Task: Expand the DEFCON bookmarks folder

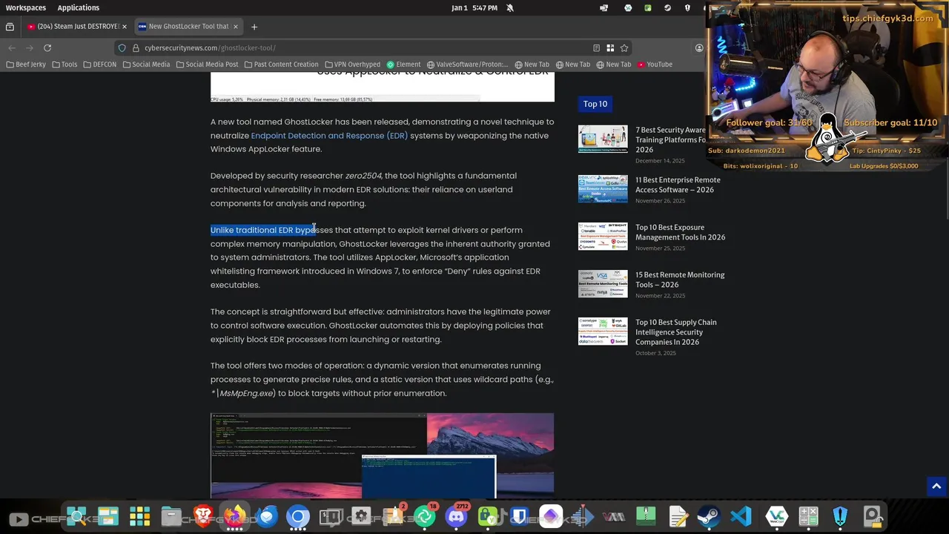Action: [100, 65]
